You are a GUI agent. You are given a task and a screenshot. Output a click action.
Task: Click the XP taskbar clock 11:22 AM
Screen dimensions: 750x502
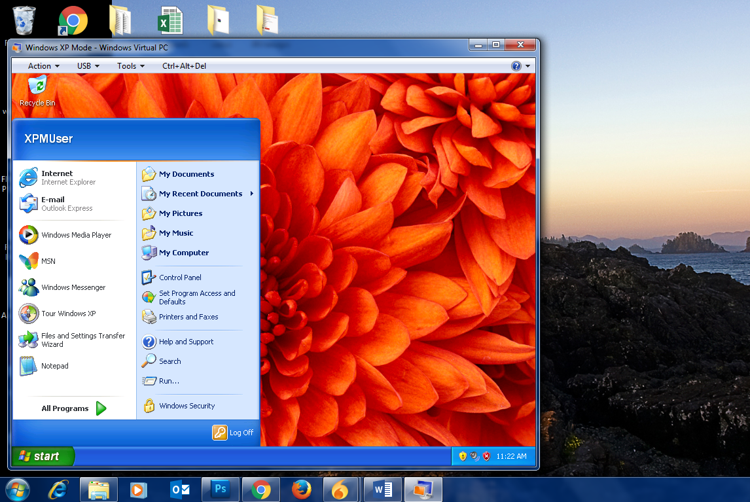pos(511,456)
